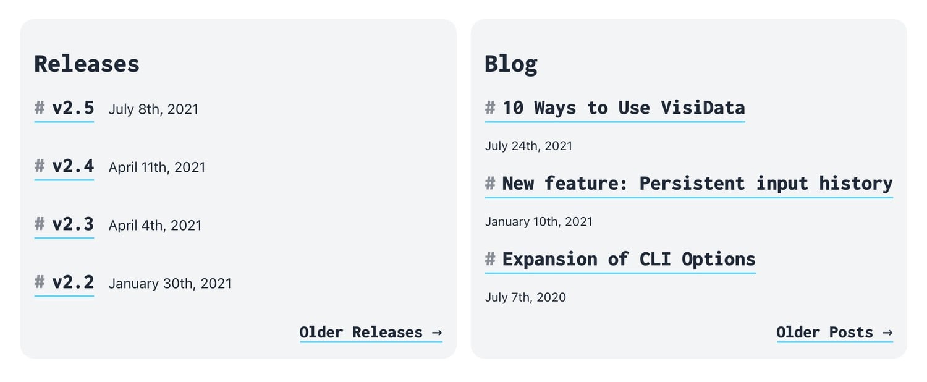Open the Persistent input history post
This screenshot has height=382, width=927.
(697, 184)
